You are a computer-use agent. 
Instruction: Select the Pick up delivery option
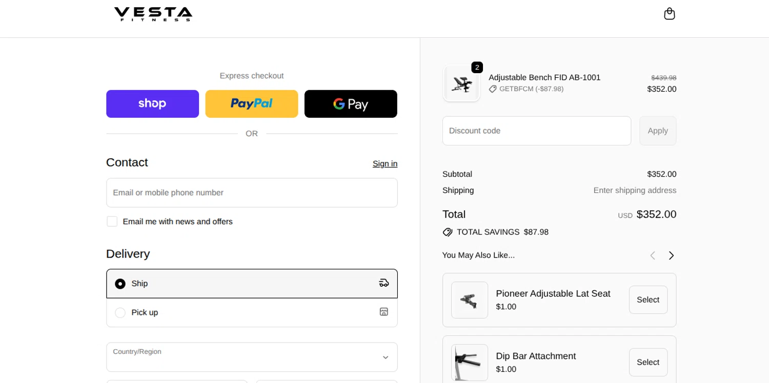coord(252,312)
